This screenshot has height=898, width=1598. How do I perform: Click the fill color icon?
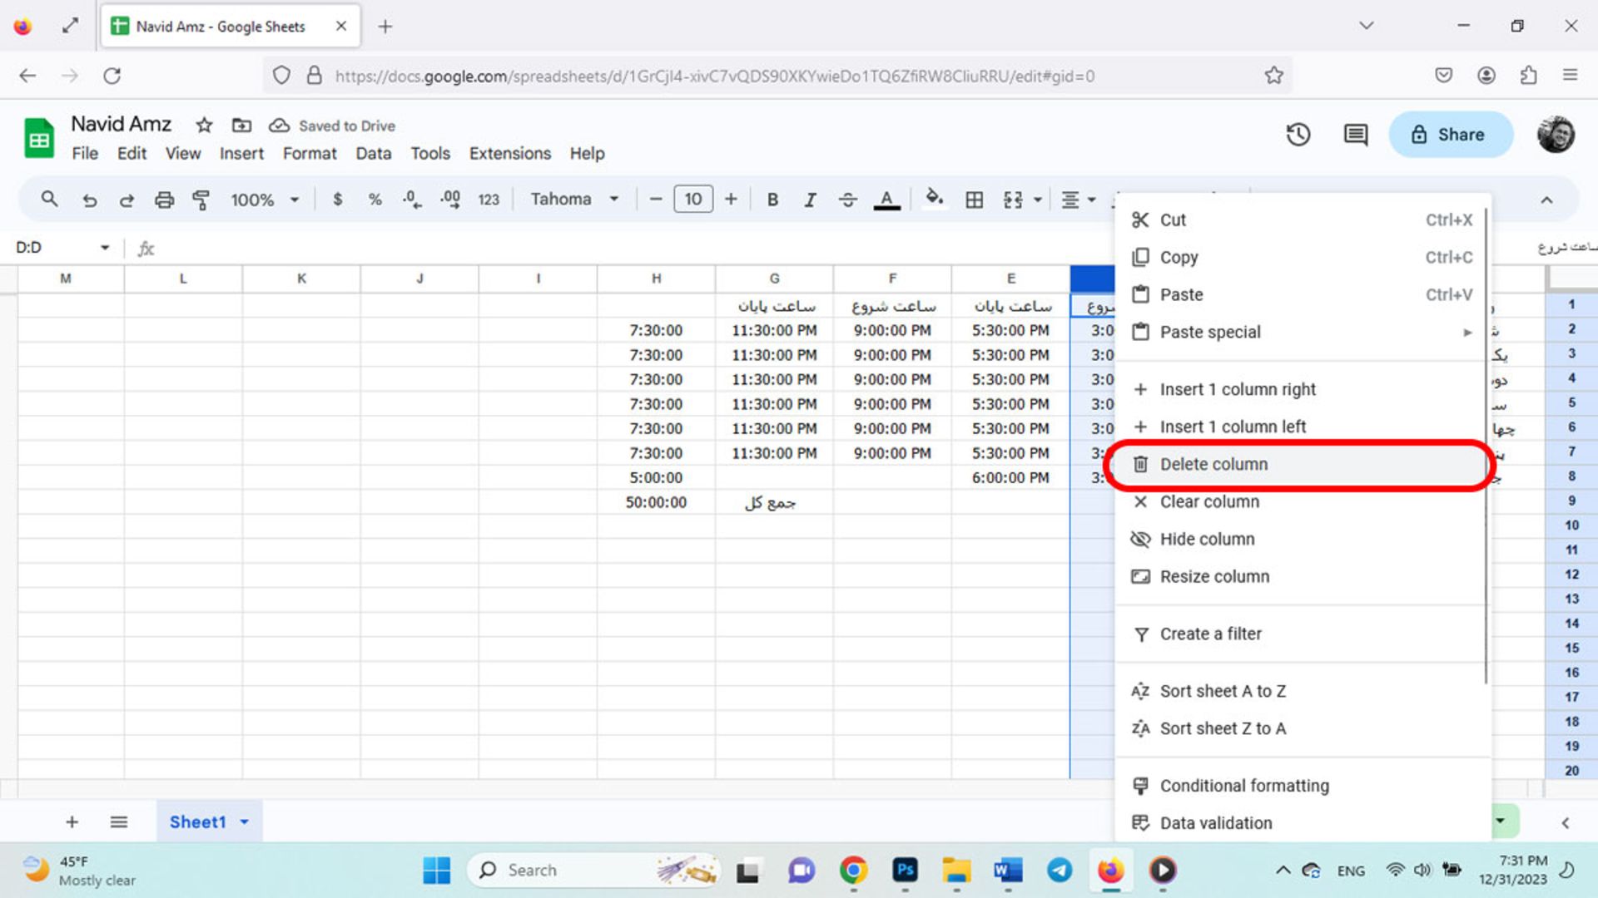click(934, 199)
